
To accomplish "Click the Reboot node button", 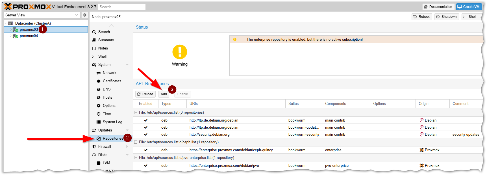I will 421,17.
